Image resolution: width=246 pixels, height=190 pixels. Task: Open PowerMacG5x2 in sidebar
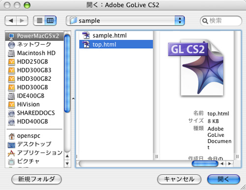pos(34,36)
